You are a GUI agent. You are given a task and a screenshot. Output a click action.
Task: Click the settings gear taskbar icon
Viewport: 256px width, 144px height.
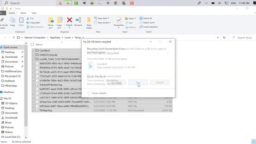click(108, 3)
